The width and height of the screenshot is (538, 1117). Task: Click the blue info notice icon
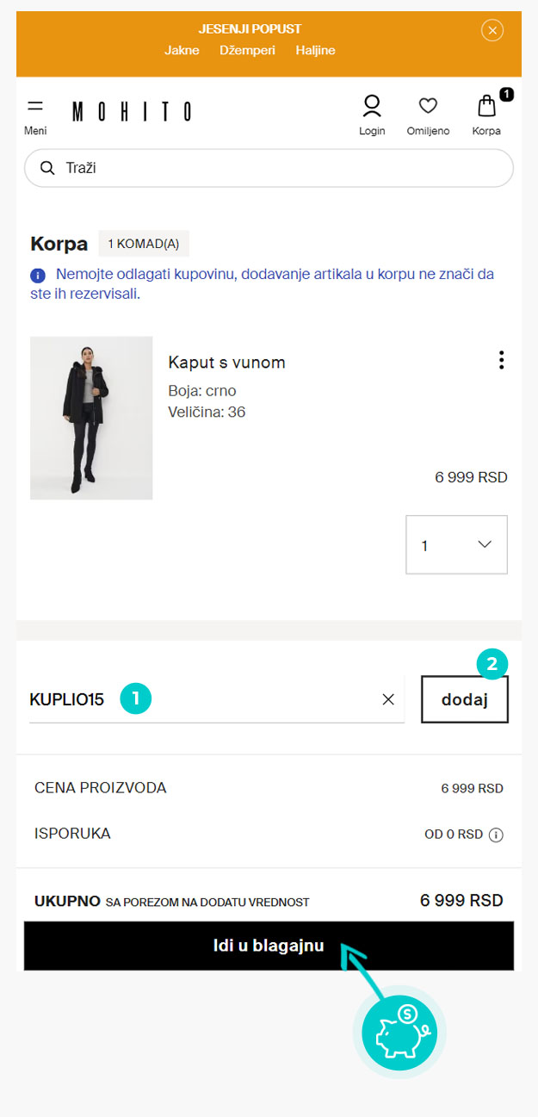click(x=38, y=276)
